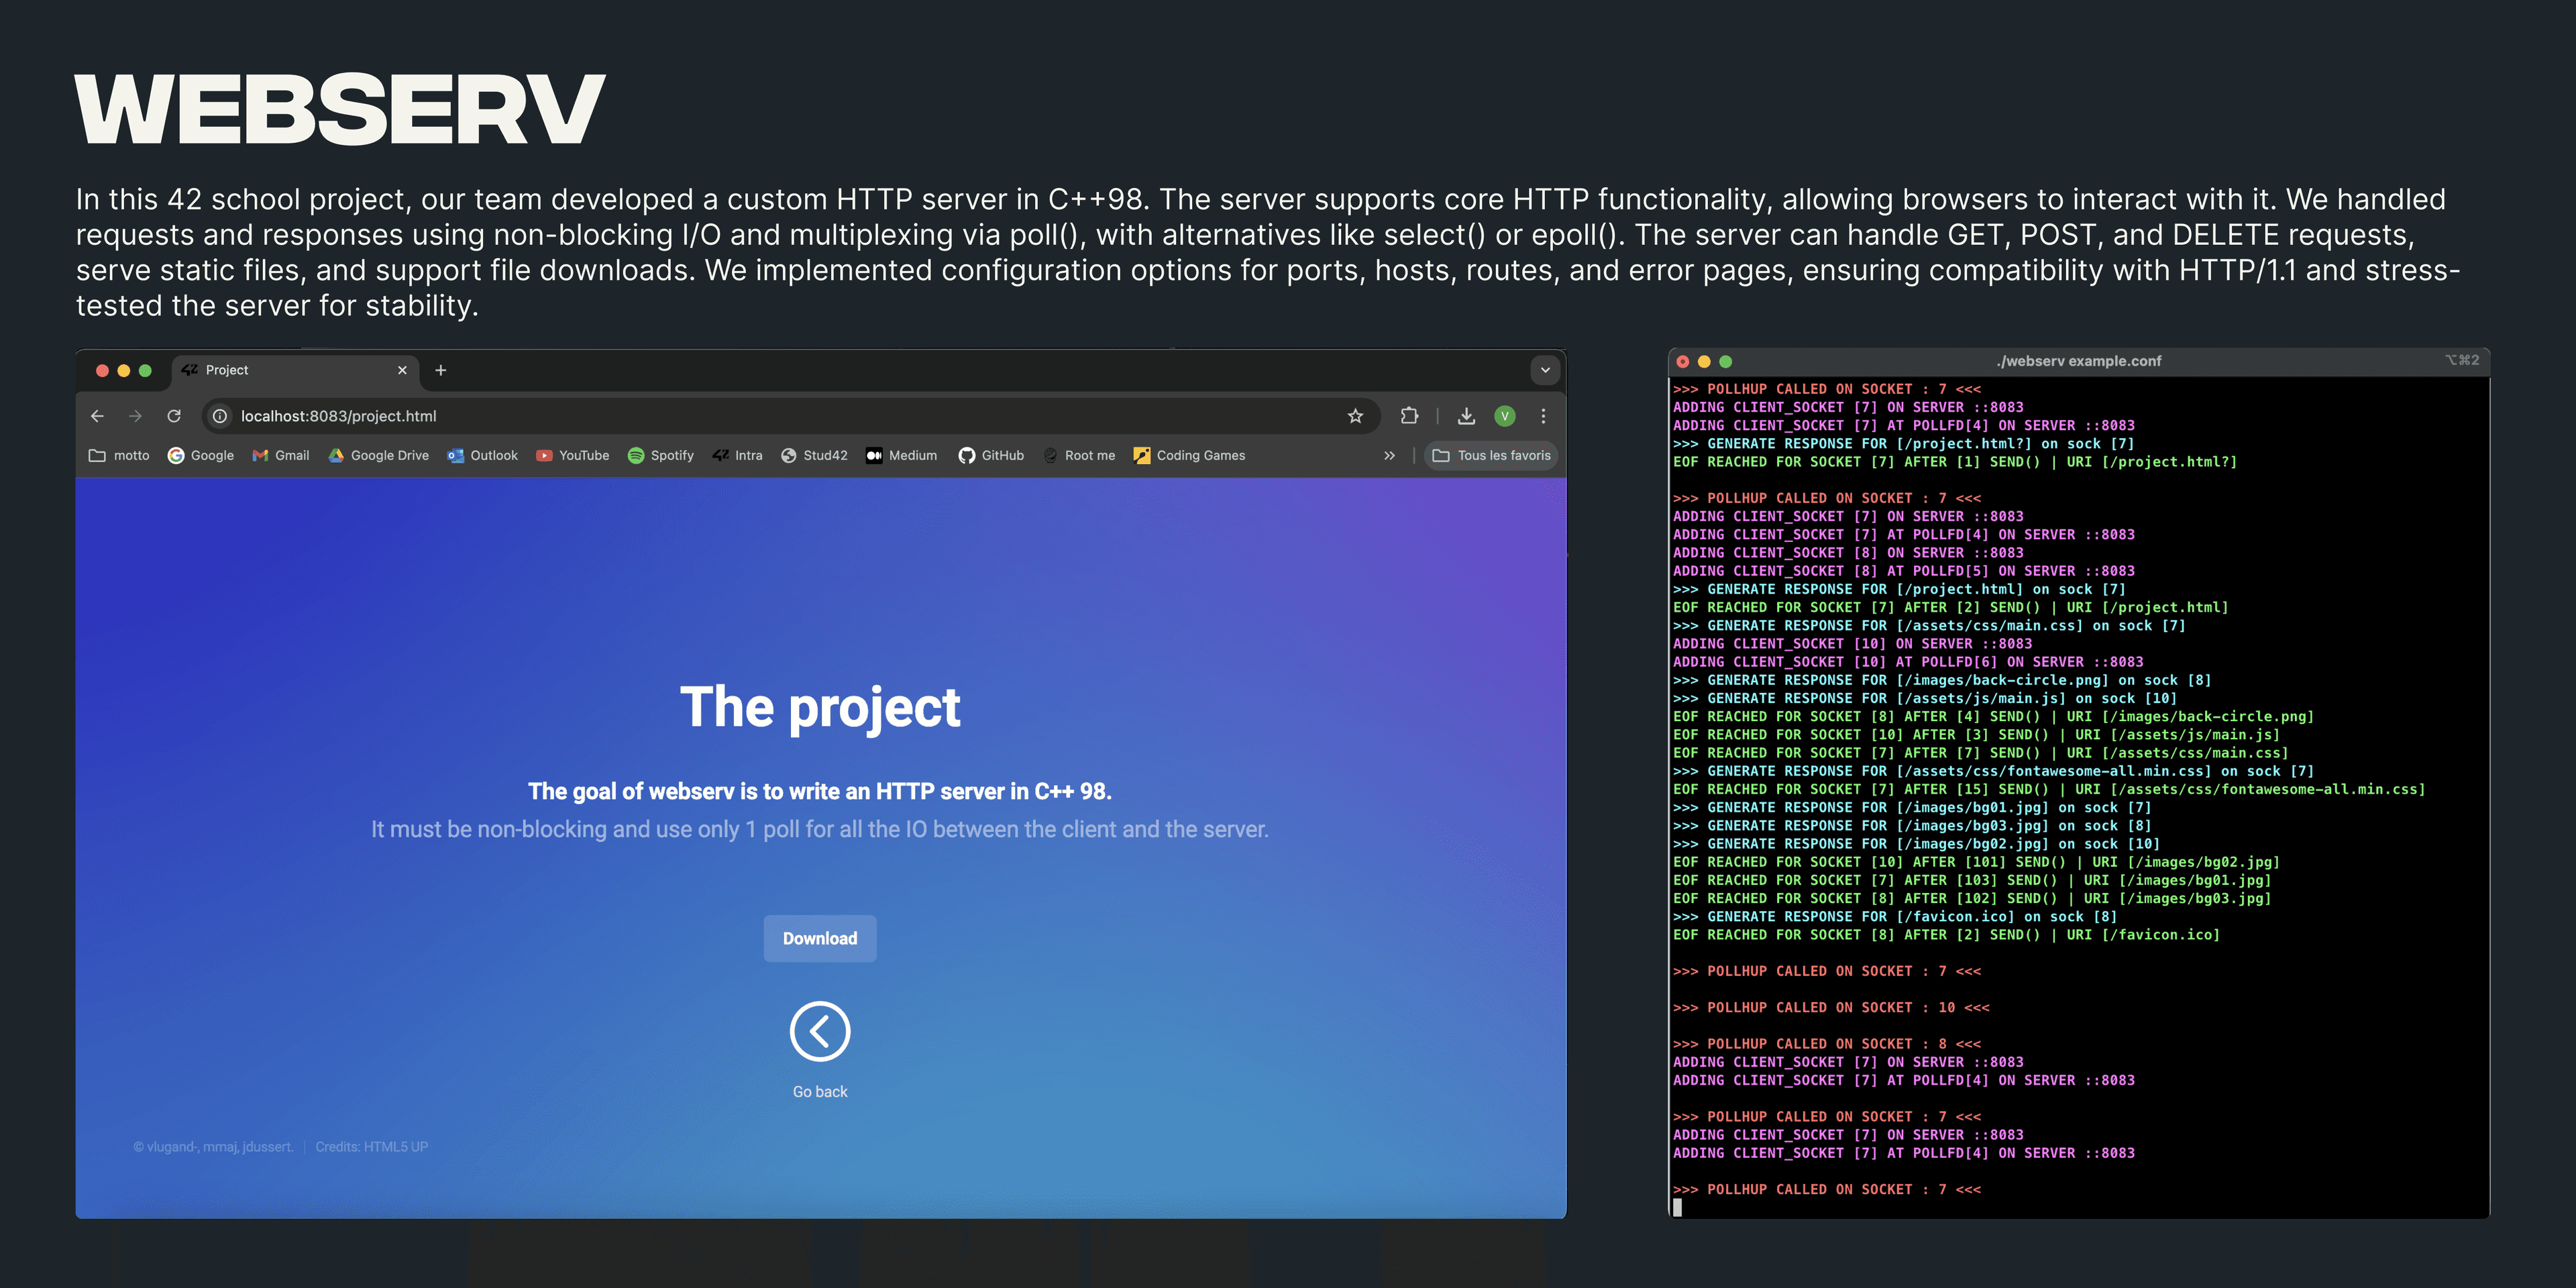The image size is (2576, 1288).
Task: Click the browser forward arrow
Action: click(x=135, y=416)
